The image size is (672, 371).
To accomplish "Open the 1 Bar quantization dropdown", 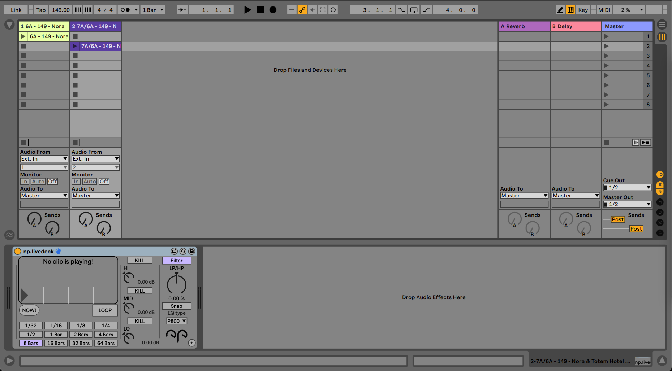I will tap(152, 10).
